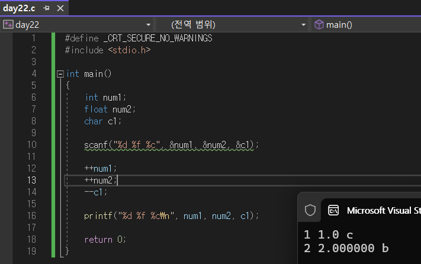Close the day22.c tab

(x=60, y=8)
